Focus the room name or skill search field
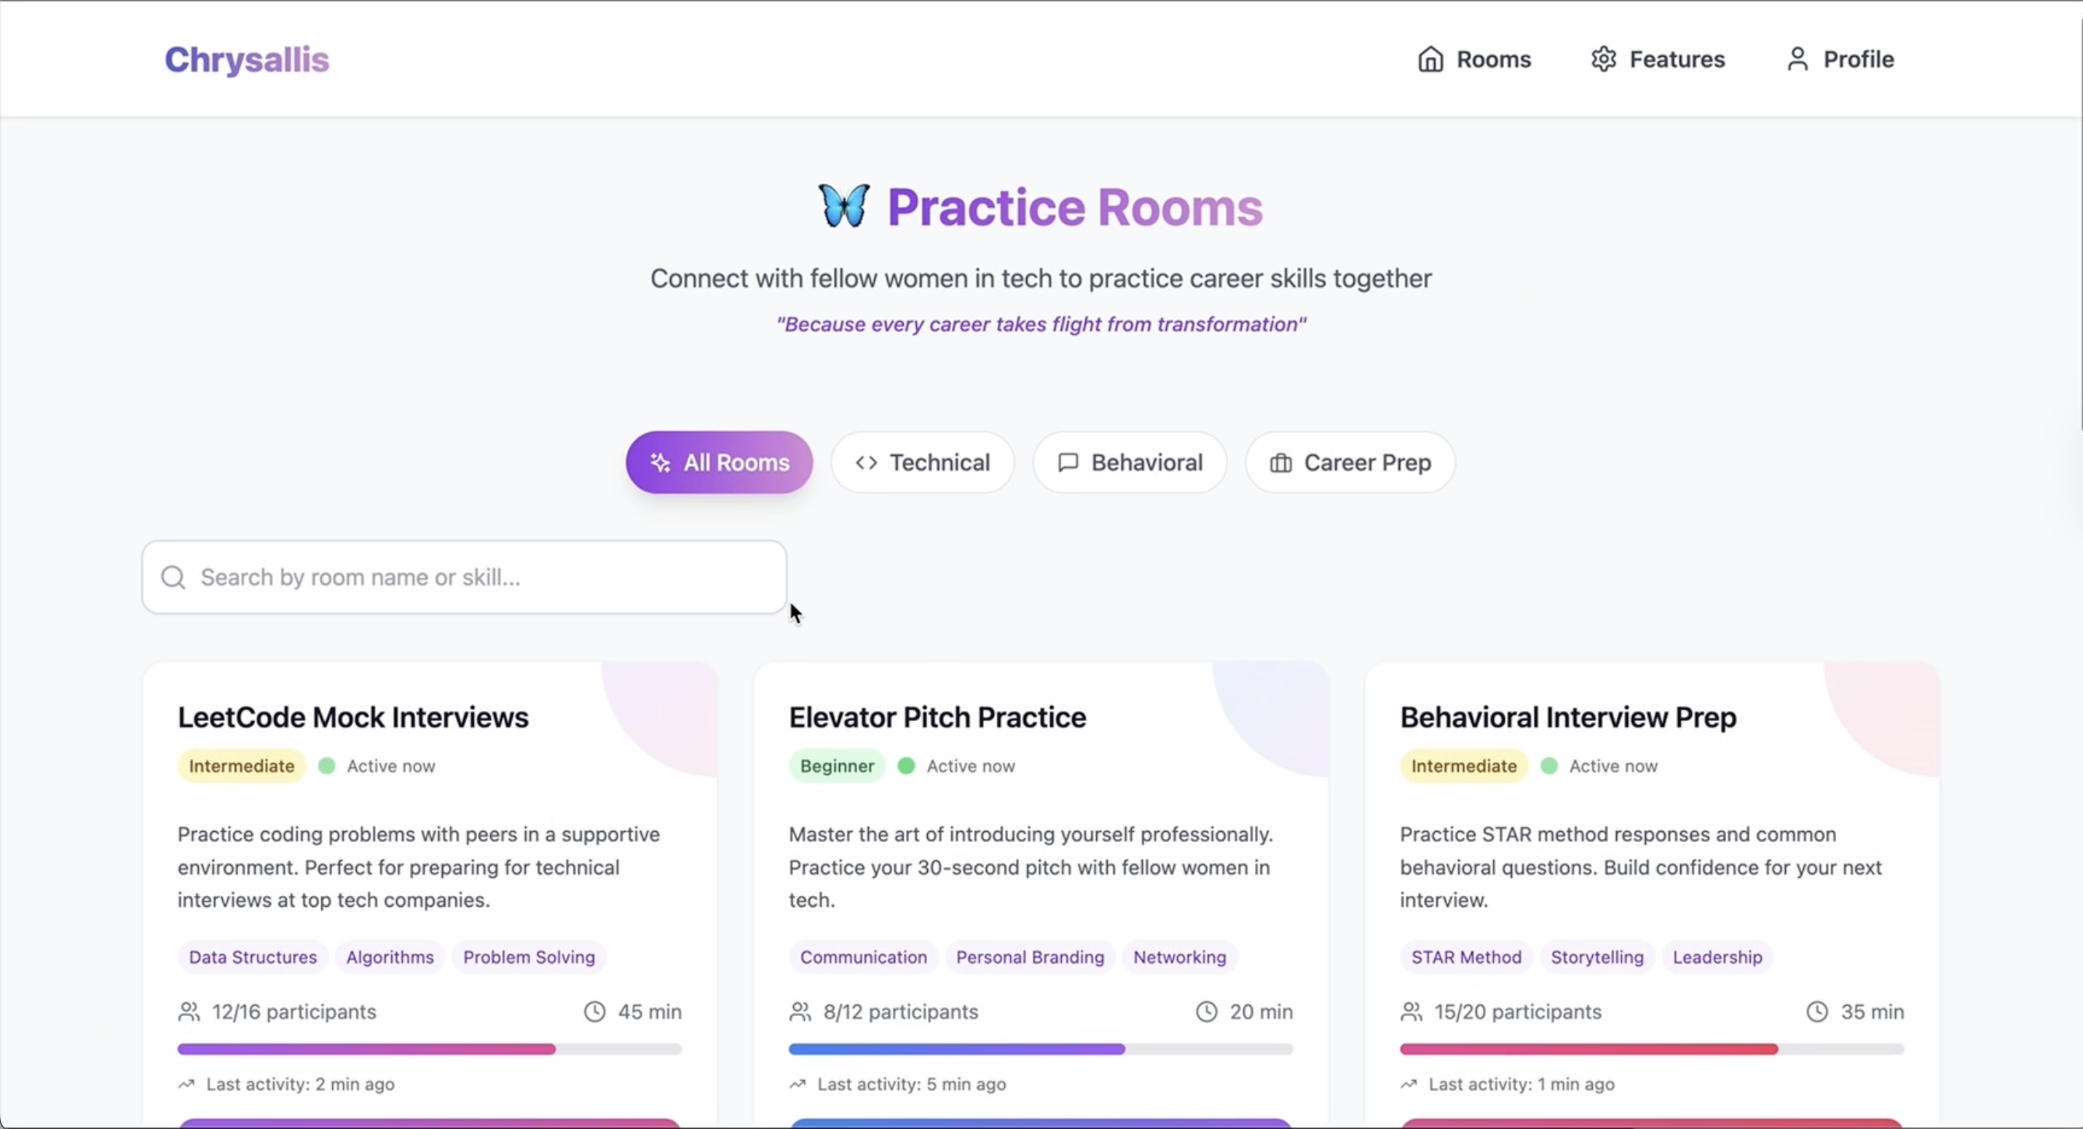The width and height of the screenshot is (2083, 1129). coord(464,577)
